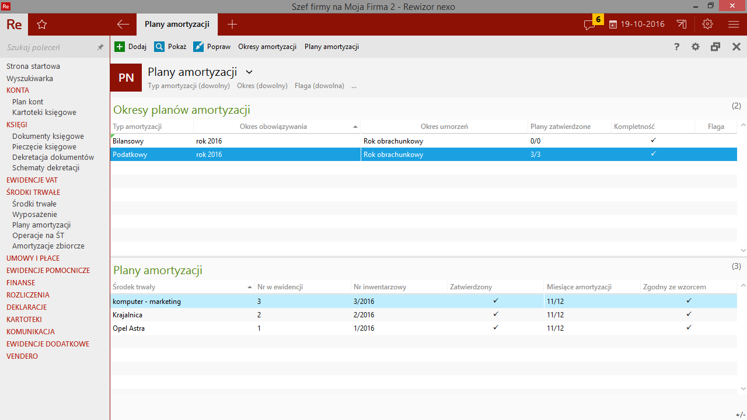This screenshot has height=420, width=747.
Task: Click Zgodny ze wzorcem checkmark for Opel Astra
Action: [689, 328]
